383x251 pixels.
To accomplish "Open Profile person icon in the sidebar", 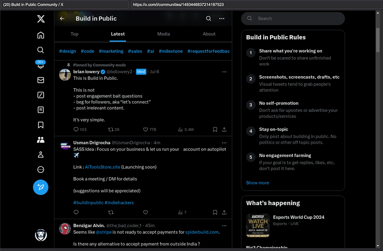I will (41, 155).
